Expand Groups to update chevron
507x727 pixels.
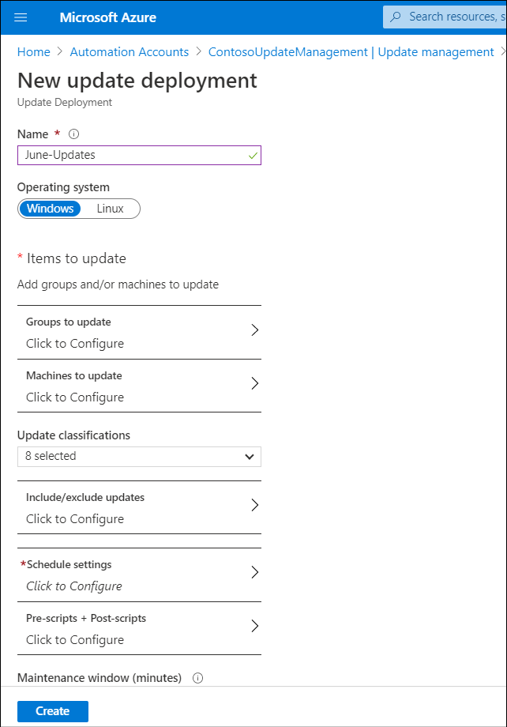coord(254,330)
